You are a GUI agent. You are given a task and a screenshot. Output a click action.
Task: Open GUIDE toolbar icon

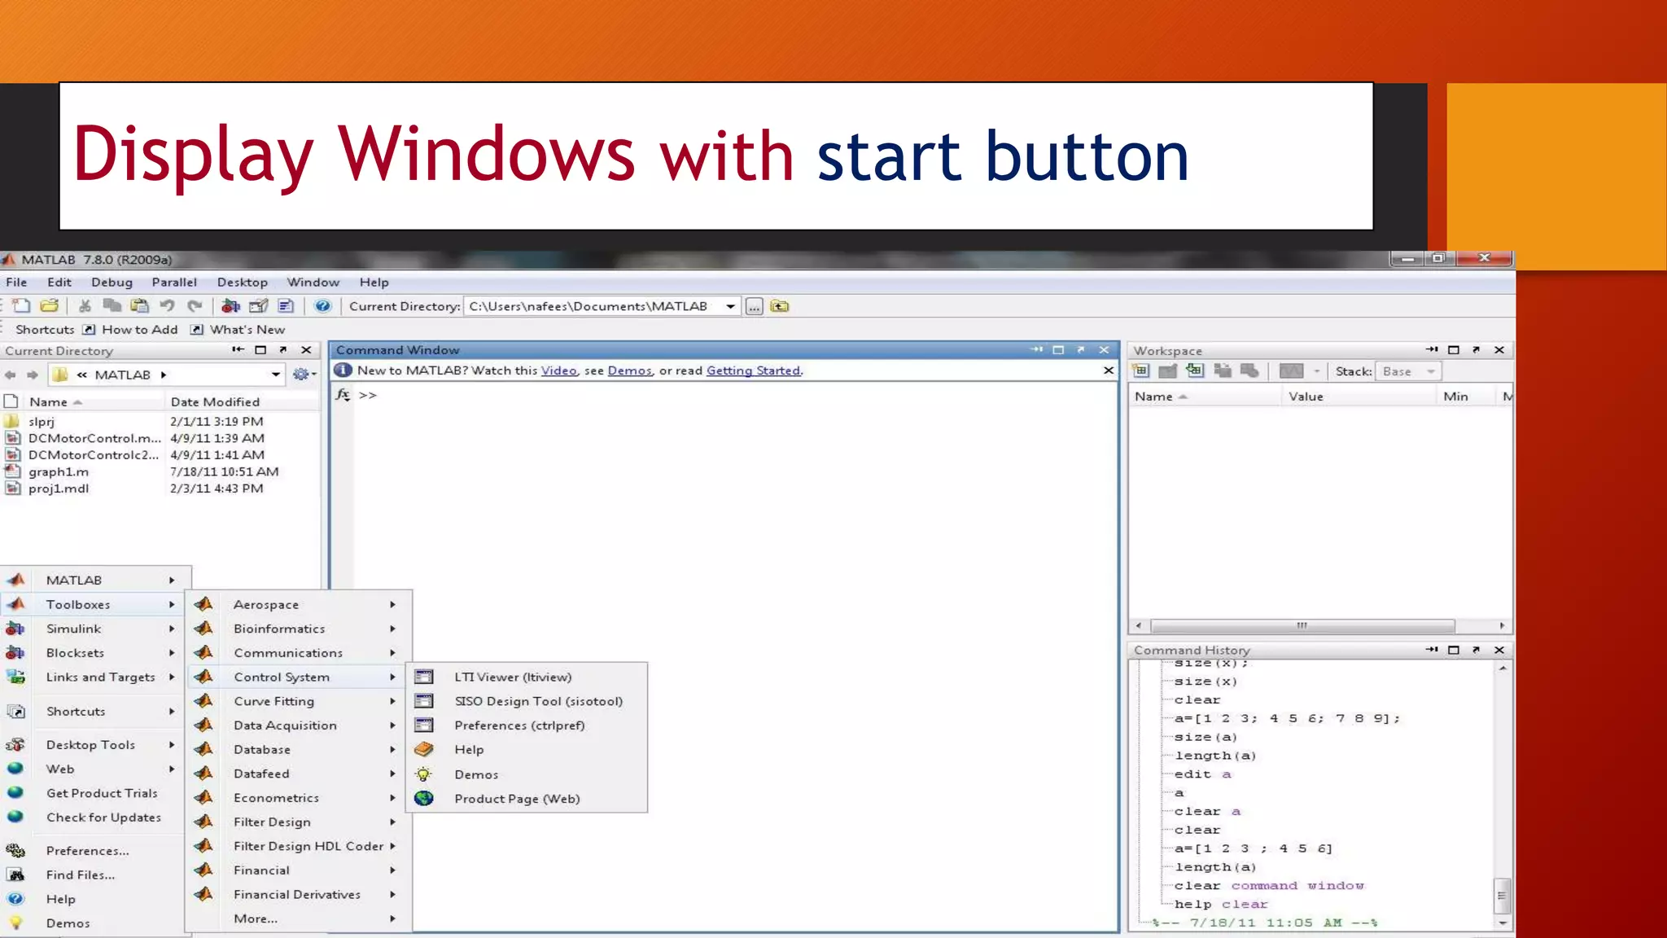tap(259, 306)
